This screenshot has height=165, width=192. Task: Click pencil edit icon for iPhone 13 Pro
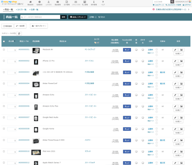(x=175, y=61)
